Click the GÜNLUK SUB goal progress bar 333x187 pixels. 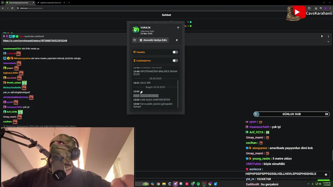tap(292, 114)
